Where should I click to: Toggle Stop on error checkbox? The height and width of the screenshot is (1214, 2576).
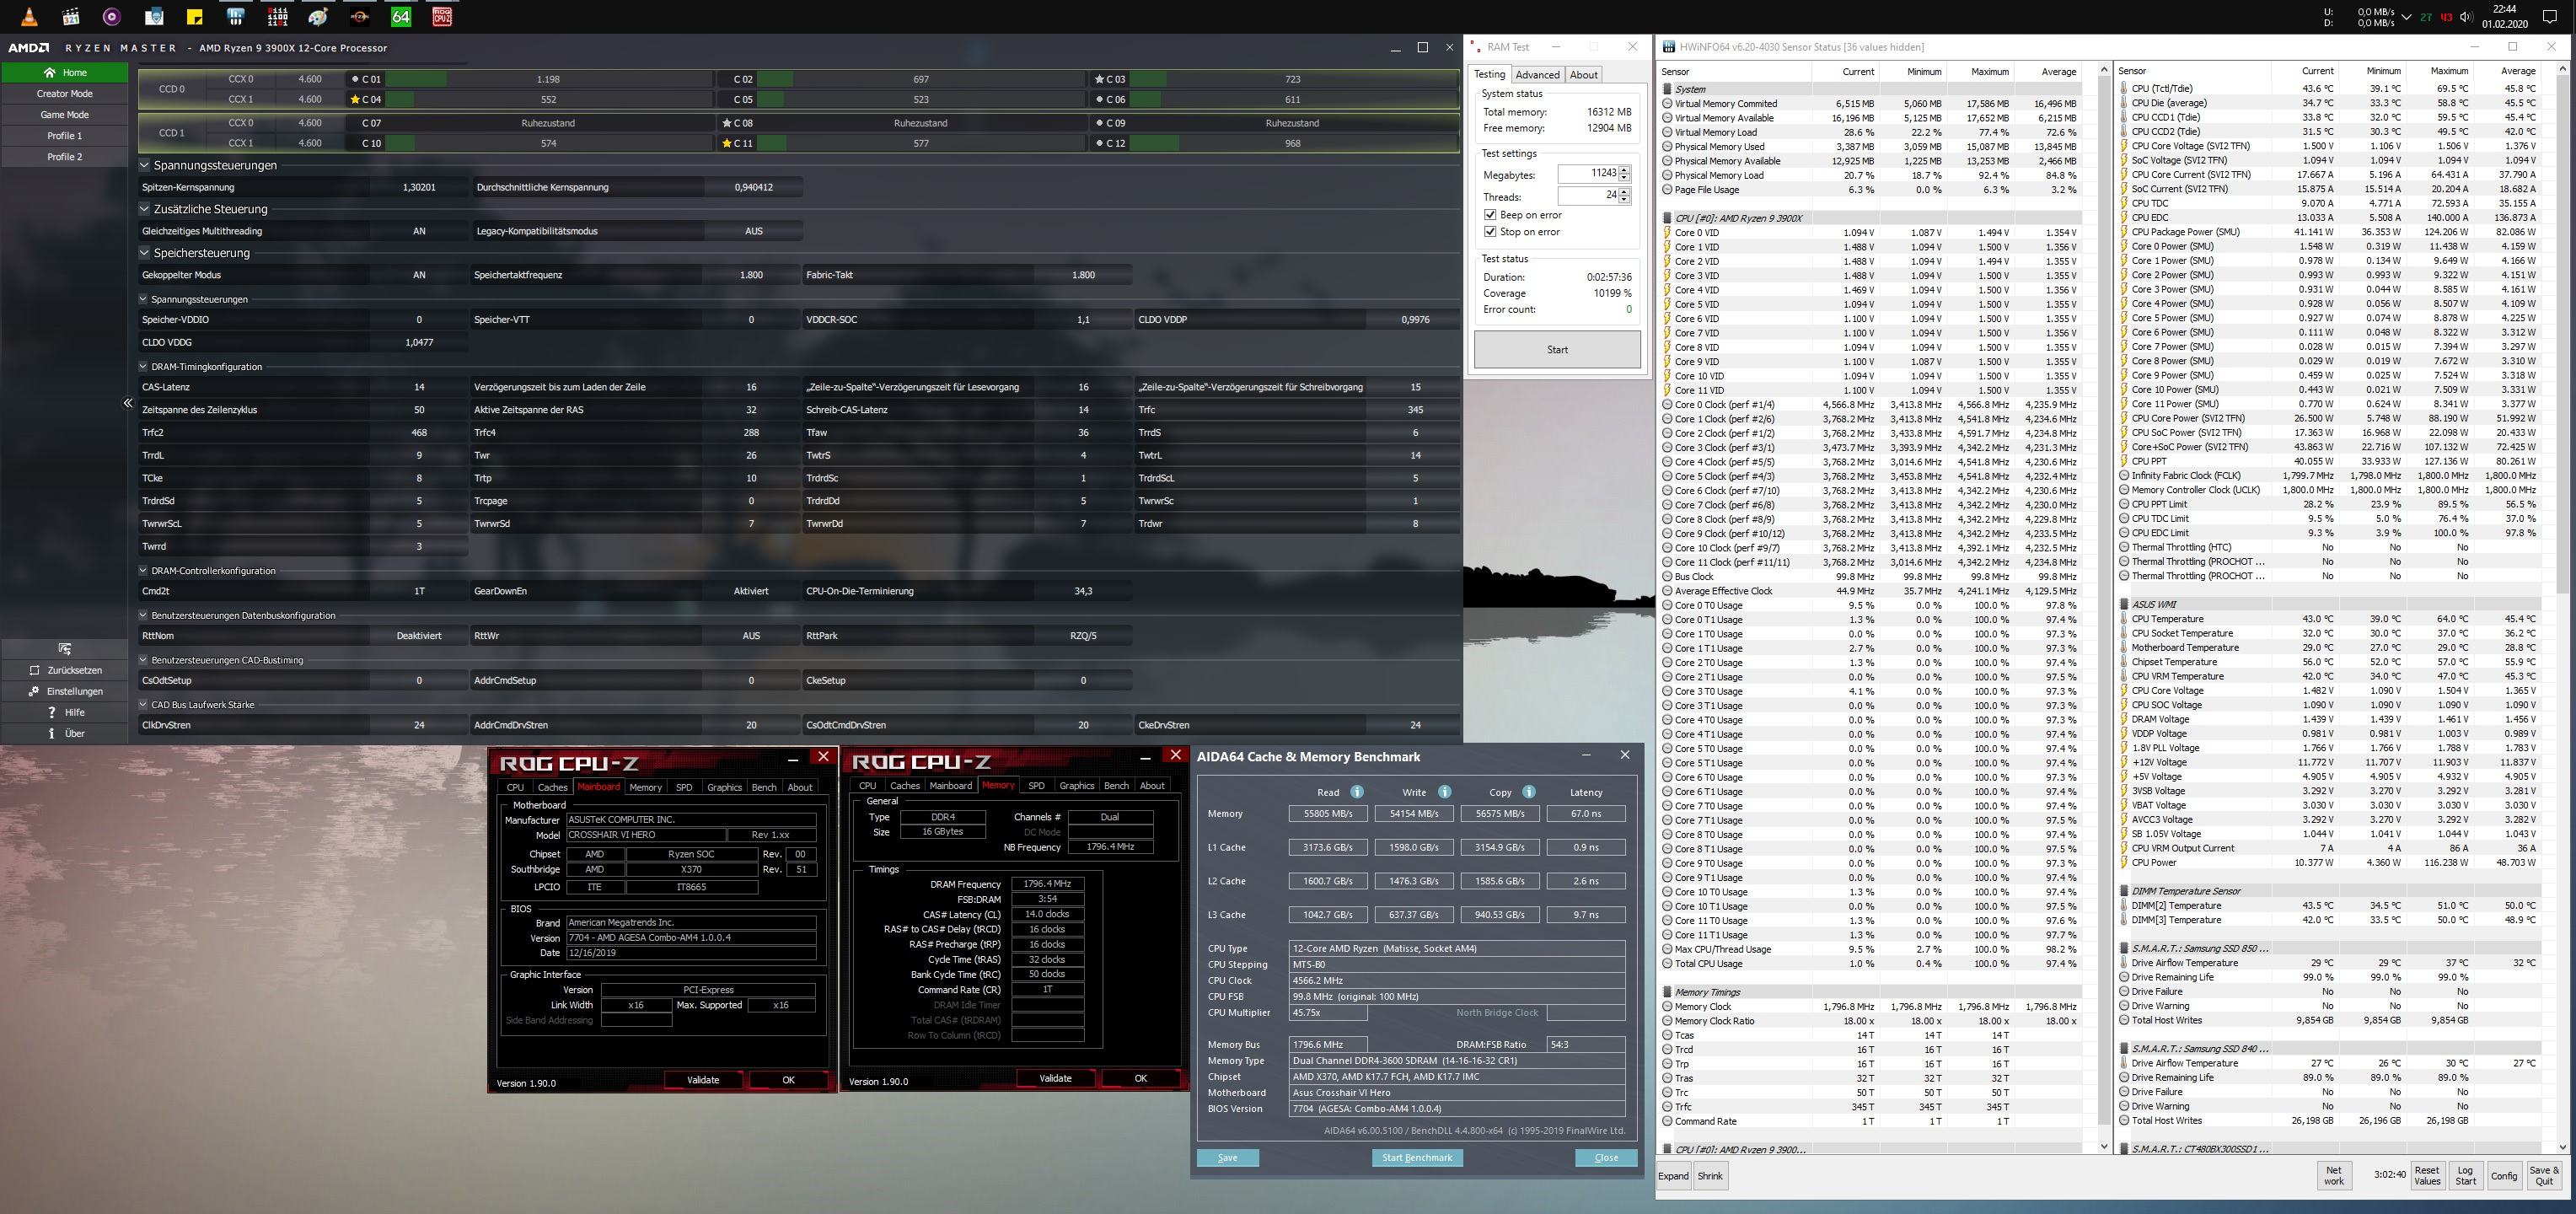point(1490,232)
